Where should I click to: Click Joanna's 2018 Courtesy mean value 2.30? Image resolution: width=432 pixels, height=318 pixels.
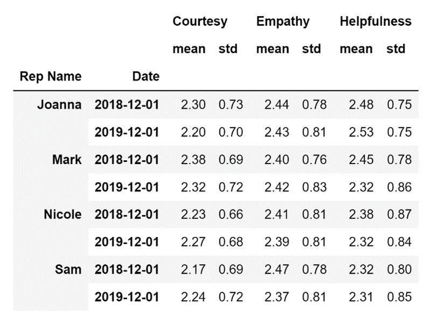[x=193, y=104]
